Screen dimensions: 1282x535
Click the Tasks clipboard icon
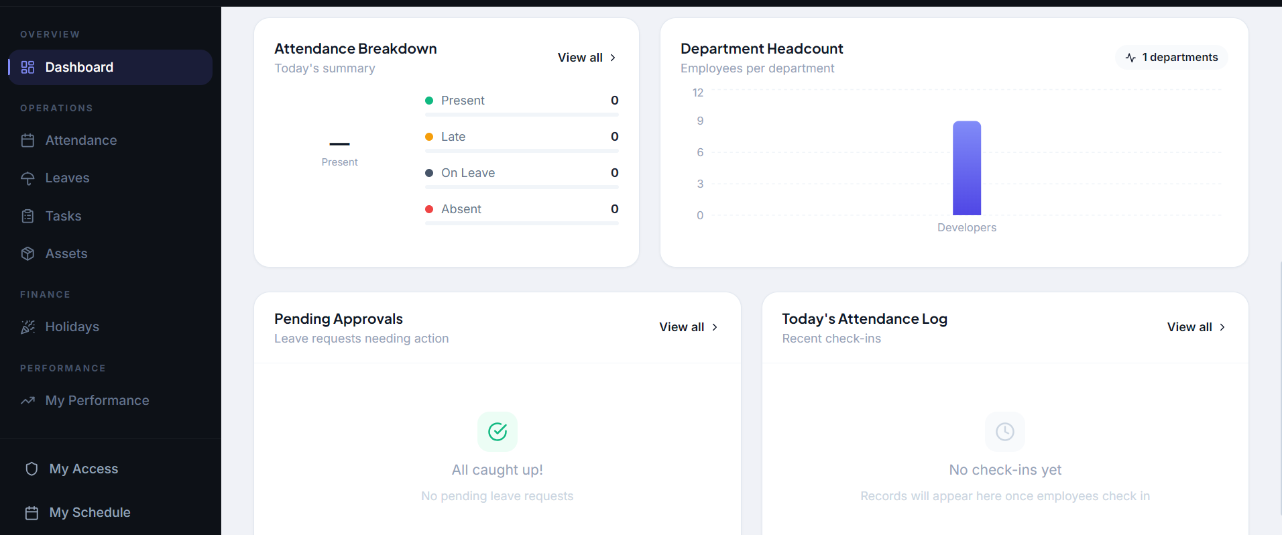click(27, 216)
